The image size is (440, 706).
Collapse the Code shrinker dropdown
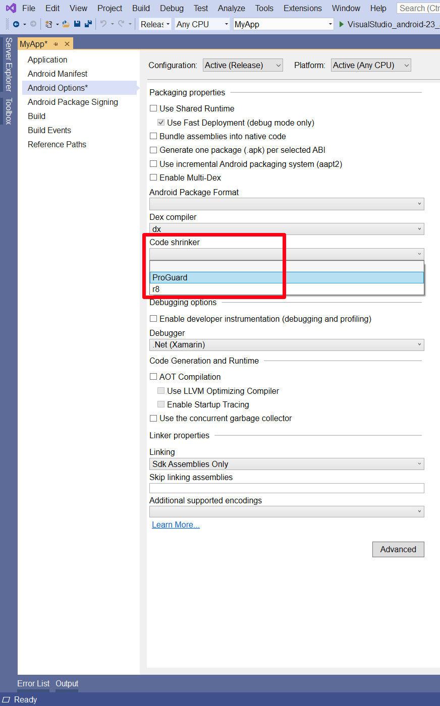point(287,254)
